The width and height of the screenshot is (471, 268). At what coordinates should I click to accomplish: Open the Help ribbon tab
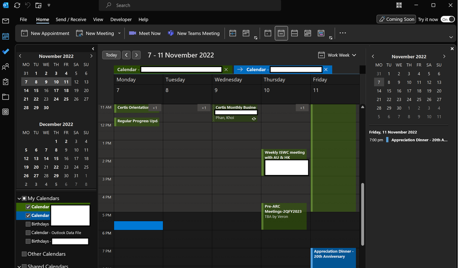click(143, 19)
